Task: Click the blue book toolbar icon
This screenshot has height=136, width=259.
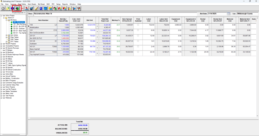Action: click(x=41, y=8)
